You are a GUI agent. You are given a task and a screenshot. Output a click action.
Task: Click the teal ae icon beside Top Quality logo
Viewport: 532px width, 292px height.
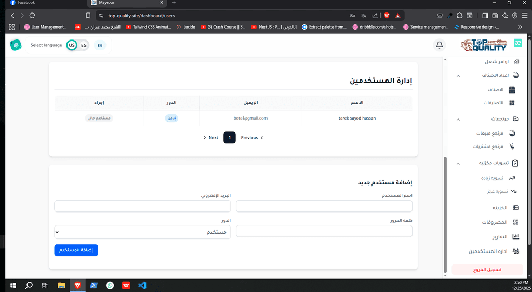(x=517, y=43)
